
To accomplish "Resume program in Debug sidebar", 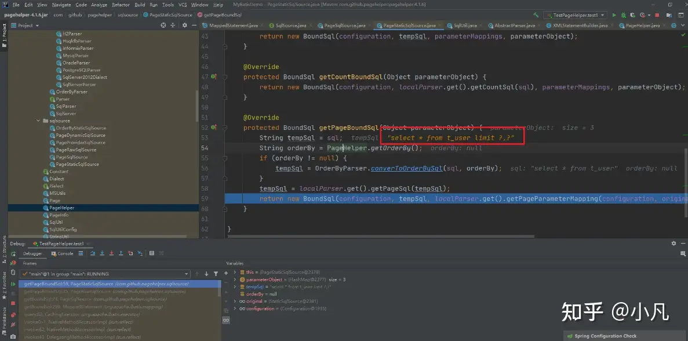I will click(x=13, y=284).
